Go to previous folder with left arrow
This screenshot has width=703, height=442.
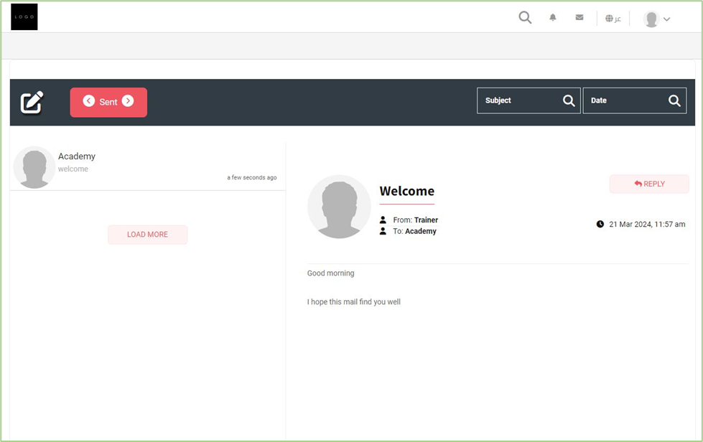pos(89,101)
